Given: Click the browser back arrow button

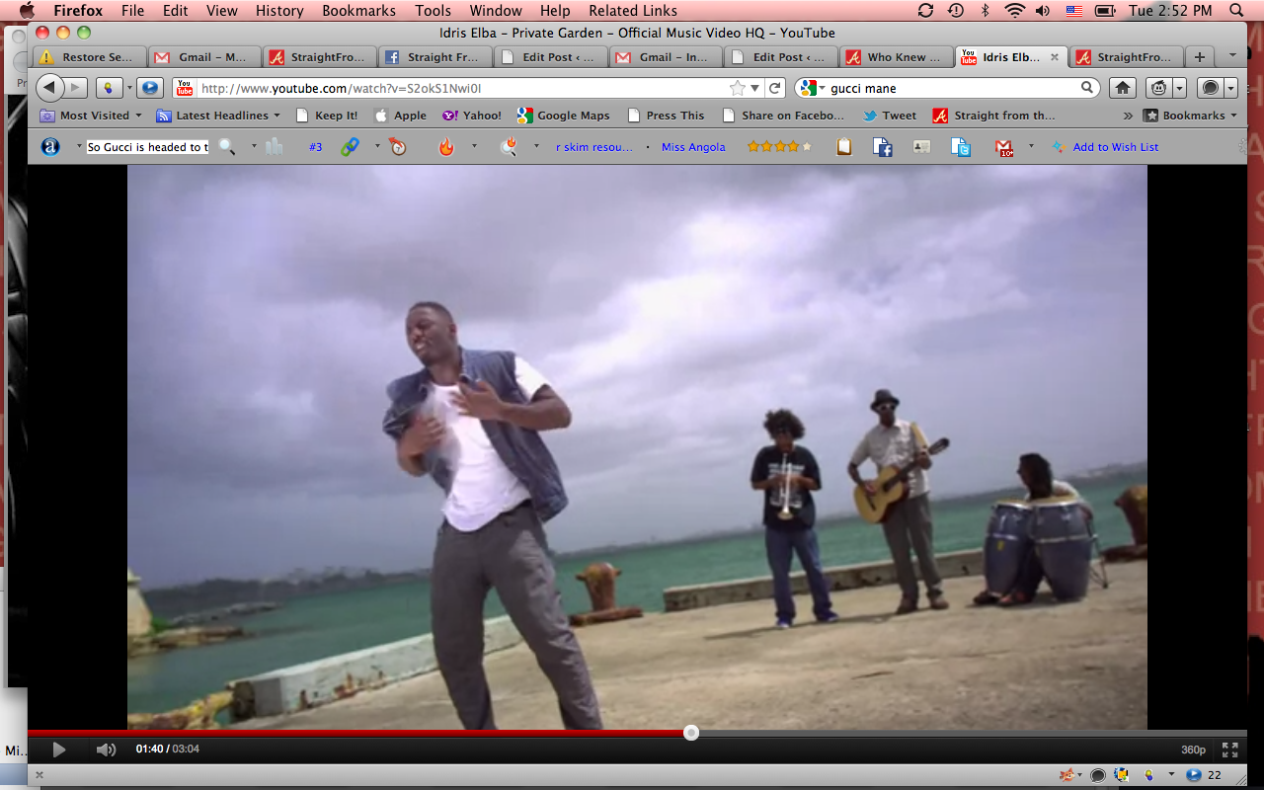Looking at the screenshot, I should pyautogui.click(x=50, y=88).
